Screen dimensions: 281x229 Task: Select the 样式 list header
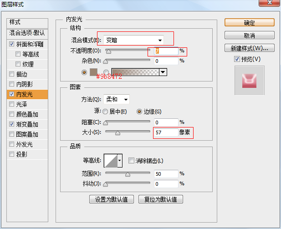[27, 23]
